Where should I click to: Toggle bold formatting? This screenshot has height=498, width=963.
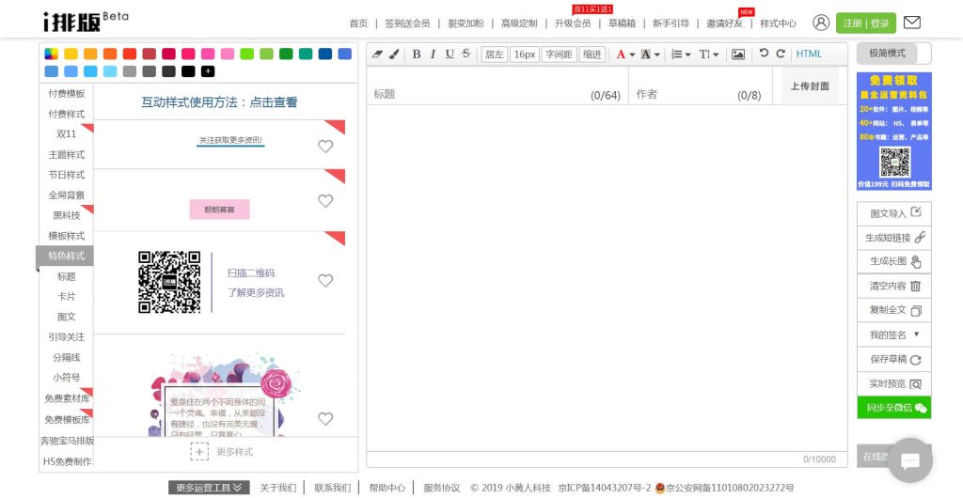coord(417,54)
